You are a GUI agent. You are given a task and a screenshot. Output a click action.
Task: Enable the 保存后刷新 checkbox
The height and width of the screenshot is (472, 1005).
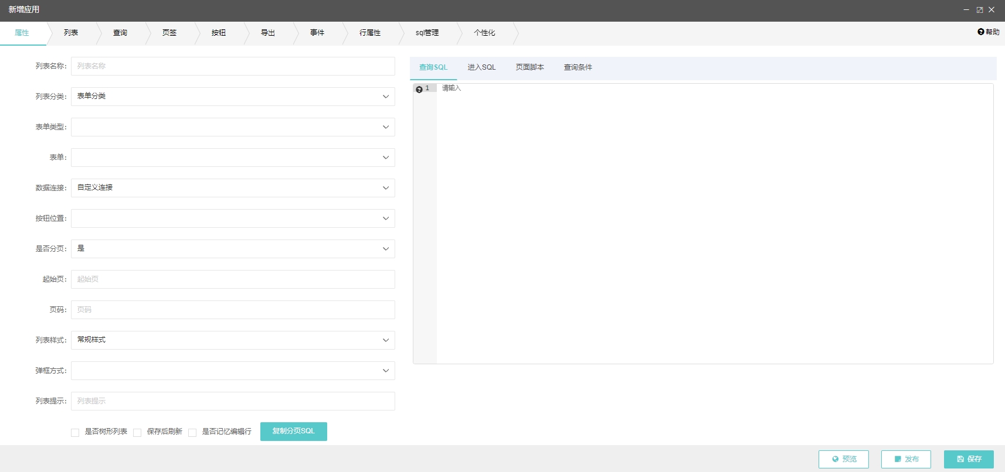click(137, 433)
